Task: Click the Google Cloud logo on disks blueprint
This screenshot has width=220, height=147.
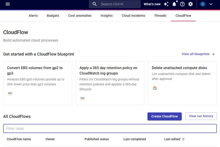Action: (155, 88)
